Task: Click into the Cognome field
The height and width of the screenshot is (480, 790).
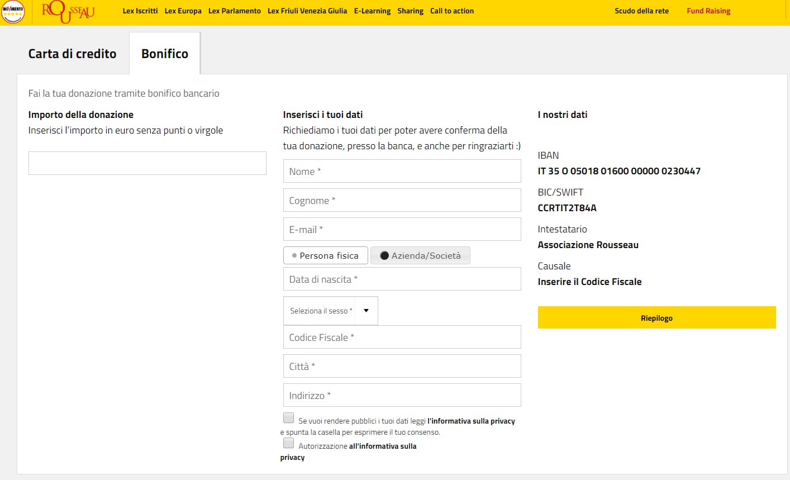Action: [402, 200]
